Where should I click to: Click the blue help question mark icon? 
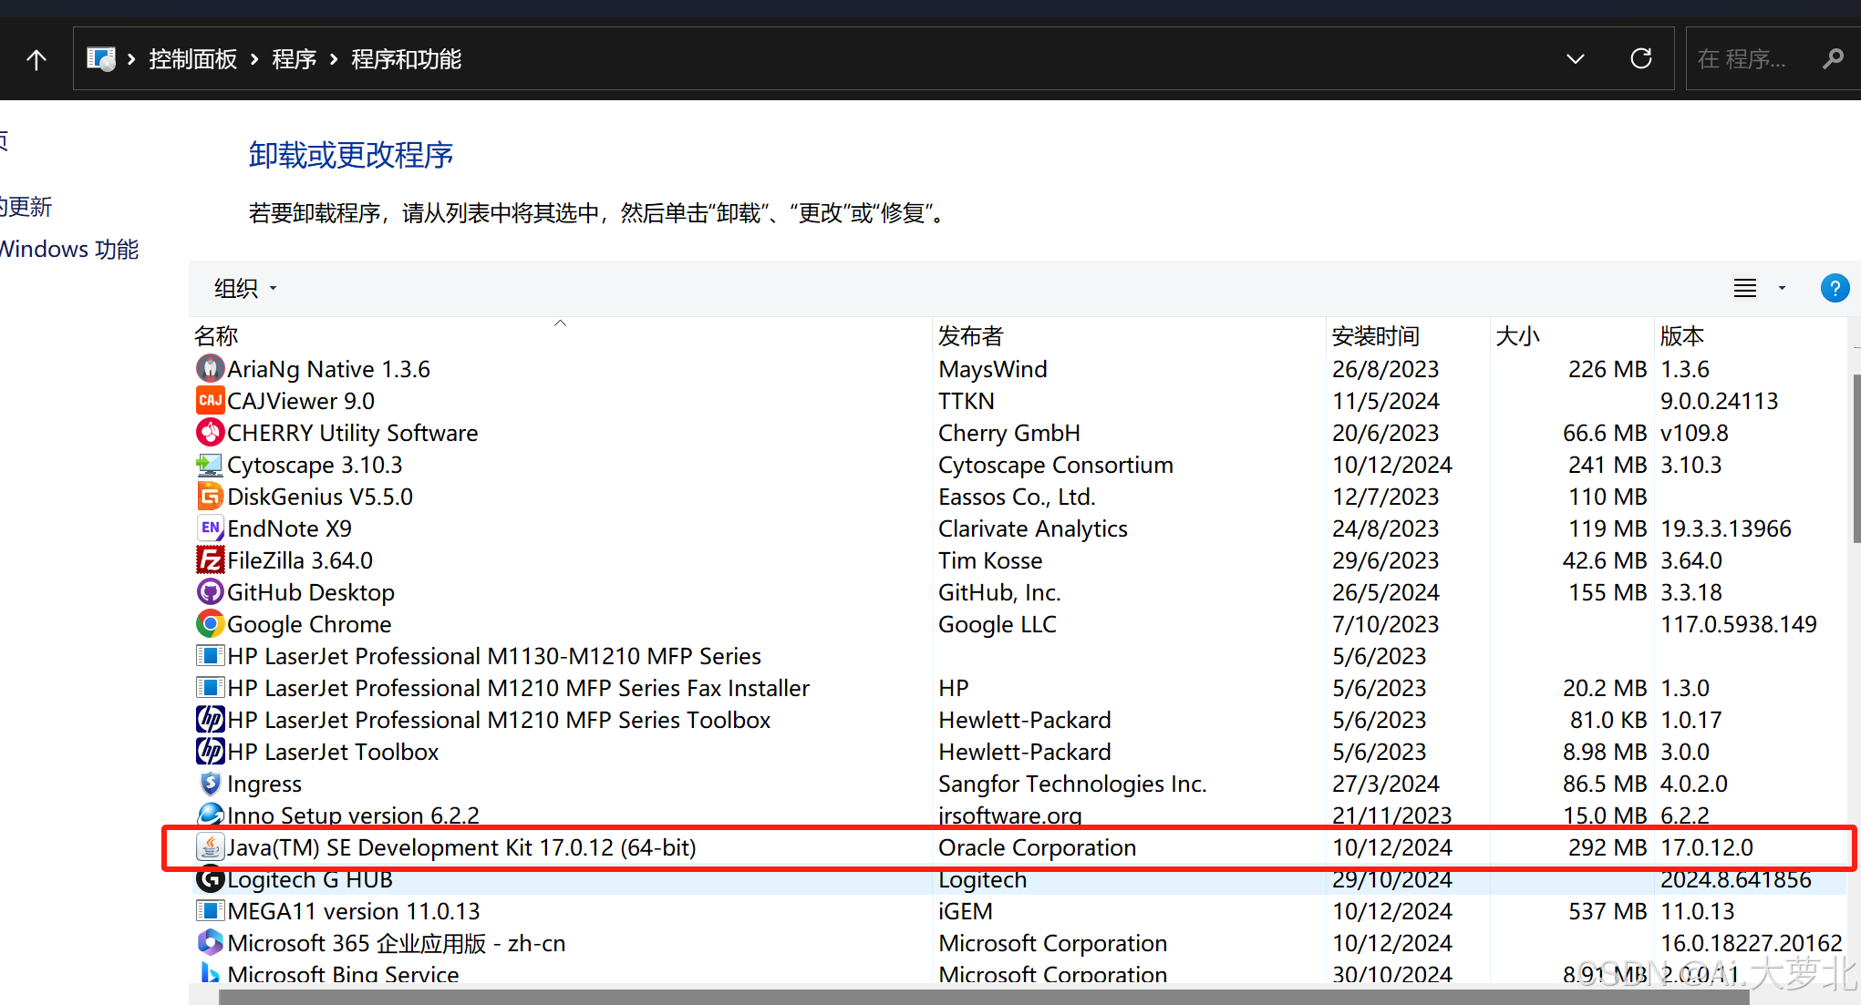[x=1834, y=289]
